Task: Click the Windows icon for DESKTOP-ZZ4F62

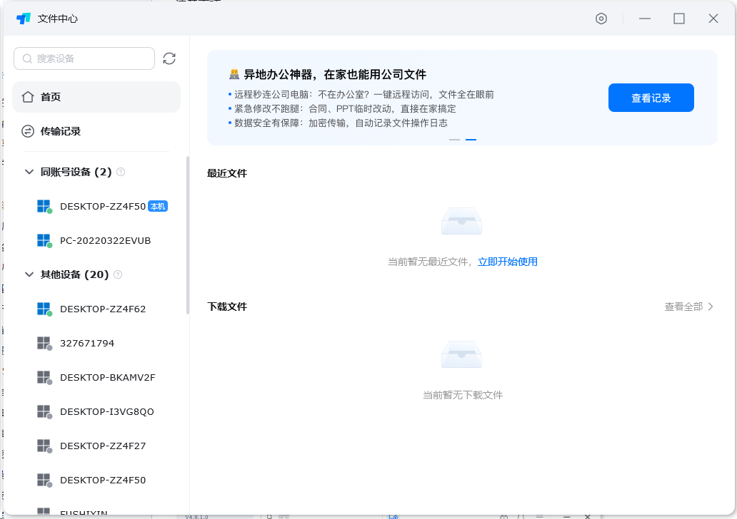Action: click(44, 309)
